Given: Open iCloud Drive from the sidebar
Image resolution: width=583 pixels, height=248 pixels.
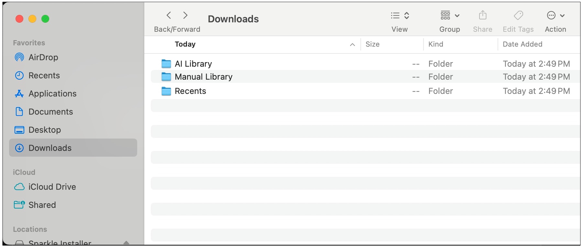Looking at the screenshot, I should point(52,187).
